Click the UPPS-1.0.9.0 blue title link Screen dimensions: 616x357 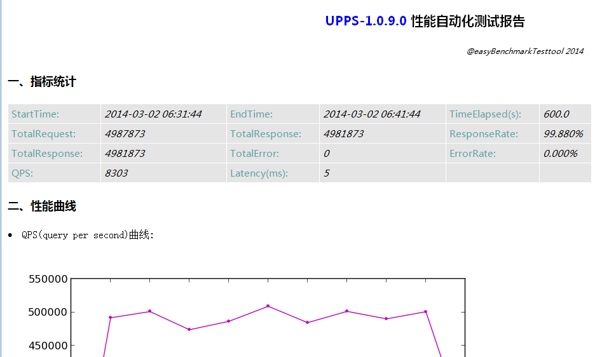coord(366,21)
